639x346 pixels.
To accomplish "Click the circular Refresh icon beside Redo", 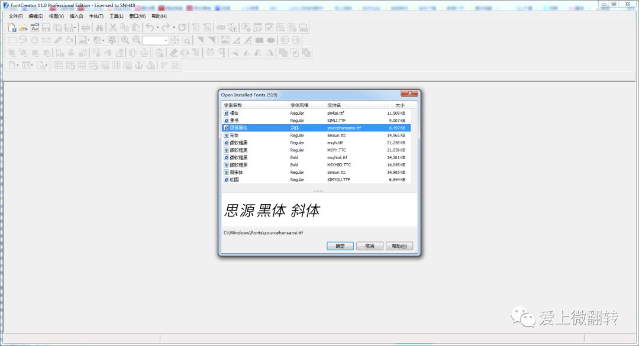I will click(x=182, y=28).
